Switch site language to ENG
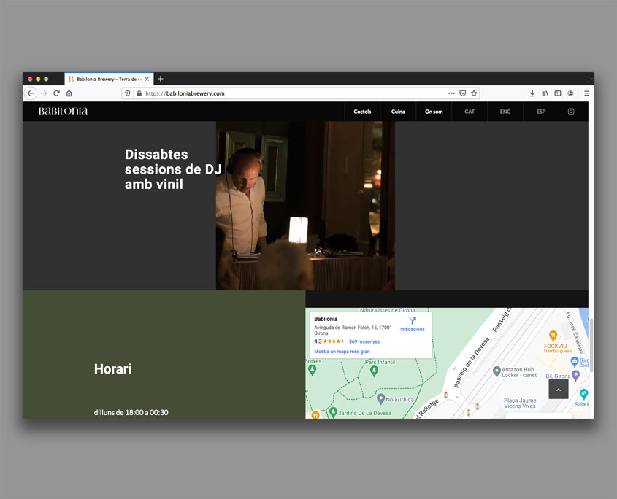 [x=505, y=112]
